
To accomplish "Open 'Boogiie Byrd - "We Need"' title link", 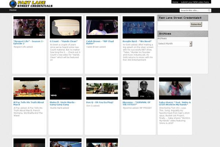I will click(x=137, y=41).
